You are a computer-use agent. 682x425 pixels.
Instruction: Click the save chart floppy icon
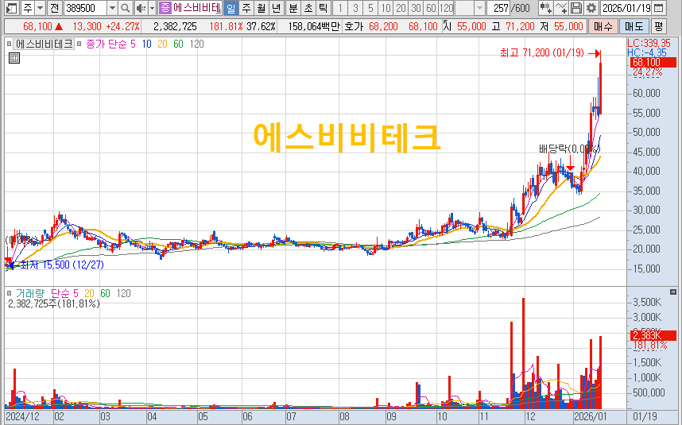575,8
